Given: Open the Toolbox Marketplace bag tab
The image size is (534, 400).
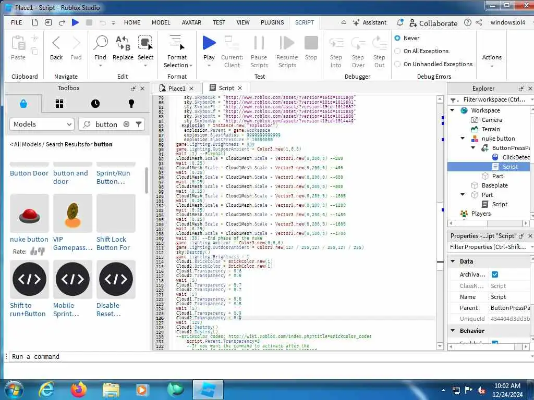Looking at the screenshot, I should tap(23, 104).
